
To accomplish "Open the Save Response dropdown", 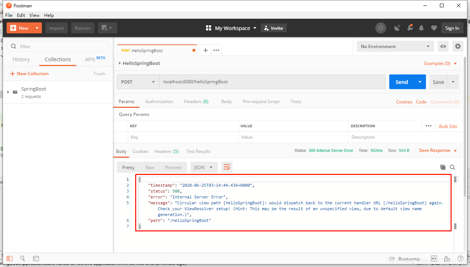I will (438, 150).
